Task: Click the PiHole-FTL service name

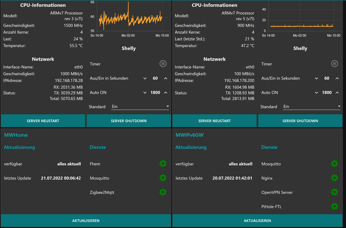Action: pos(271,206)
